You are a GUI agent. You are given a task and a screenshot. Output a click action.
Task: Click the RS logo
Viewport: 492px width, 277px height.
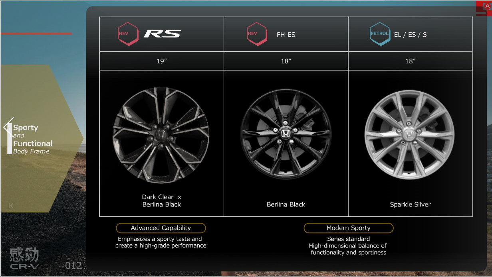tap(162, 34)
